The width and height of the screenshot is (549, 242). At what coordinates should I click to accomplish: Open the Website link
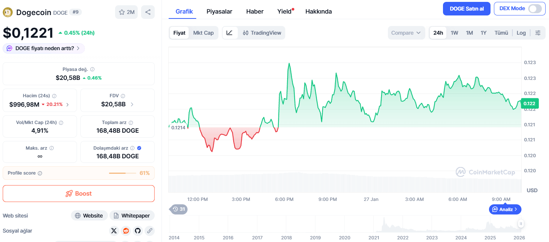89,216
